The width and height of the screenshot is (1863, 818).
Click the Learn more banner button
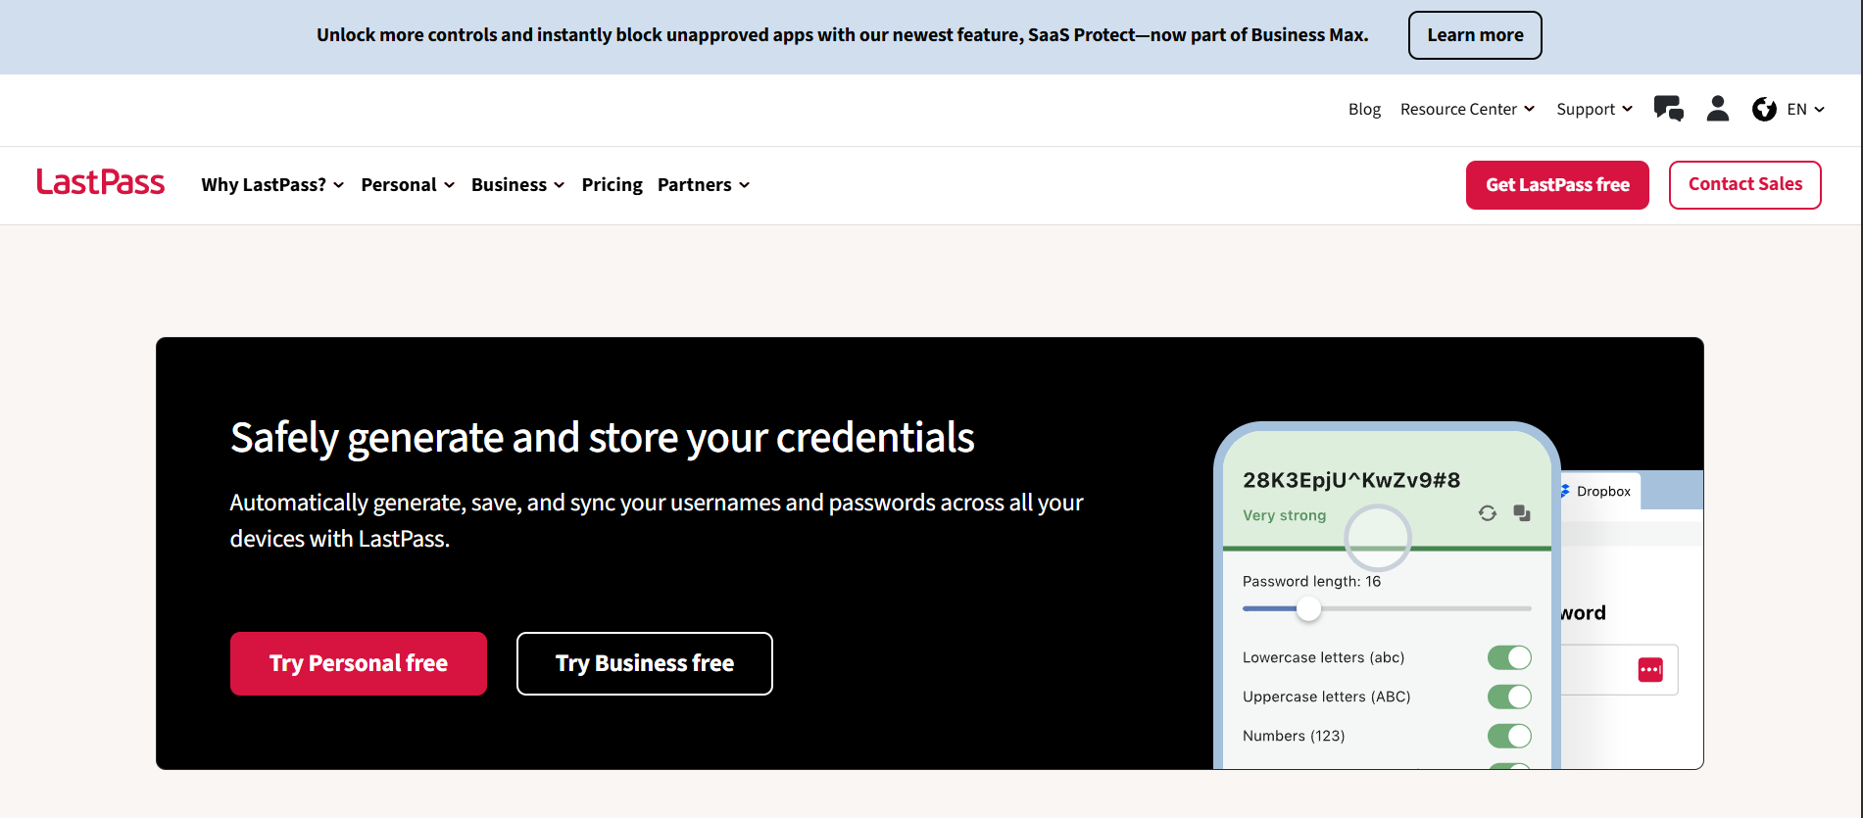coord(1474,35)
